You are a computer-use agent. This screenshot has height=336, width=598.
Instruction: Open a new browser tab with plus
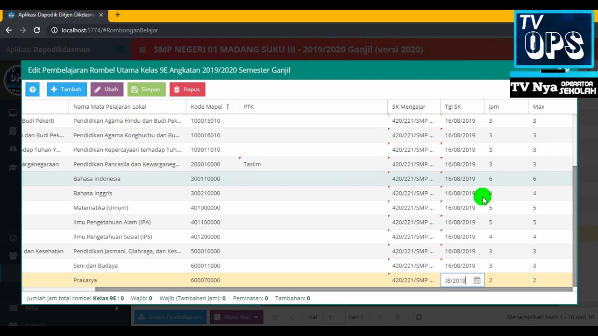118,15
